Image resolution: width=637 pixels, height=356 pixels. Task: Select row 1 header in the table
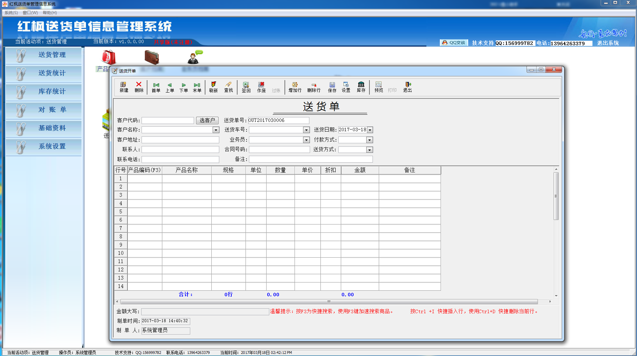(121, 179)
